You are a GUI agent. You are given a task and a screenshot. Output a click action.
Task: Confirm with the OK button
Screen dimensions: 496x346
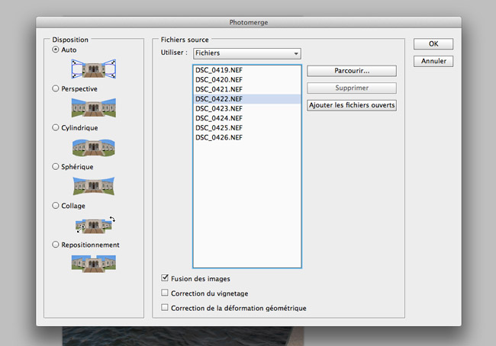point(433,44)
